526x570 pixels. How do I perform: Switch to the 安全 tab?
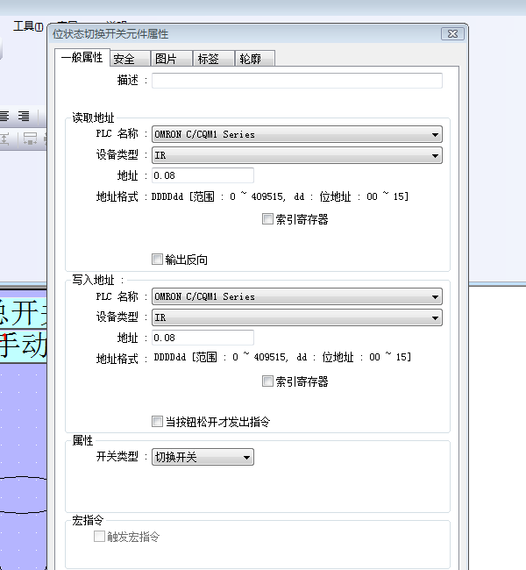124,59
